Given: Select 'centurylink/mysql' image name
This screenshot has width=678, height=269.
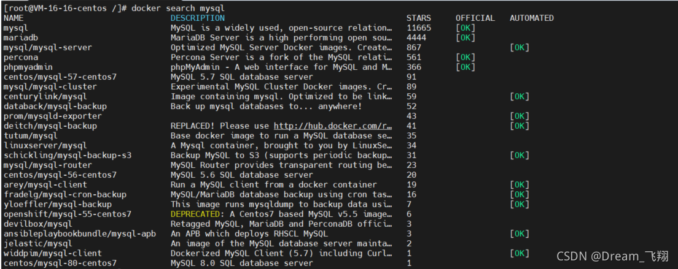Looking at the screenshot, I should click(x=45, y=97).
